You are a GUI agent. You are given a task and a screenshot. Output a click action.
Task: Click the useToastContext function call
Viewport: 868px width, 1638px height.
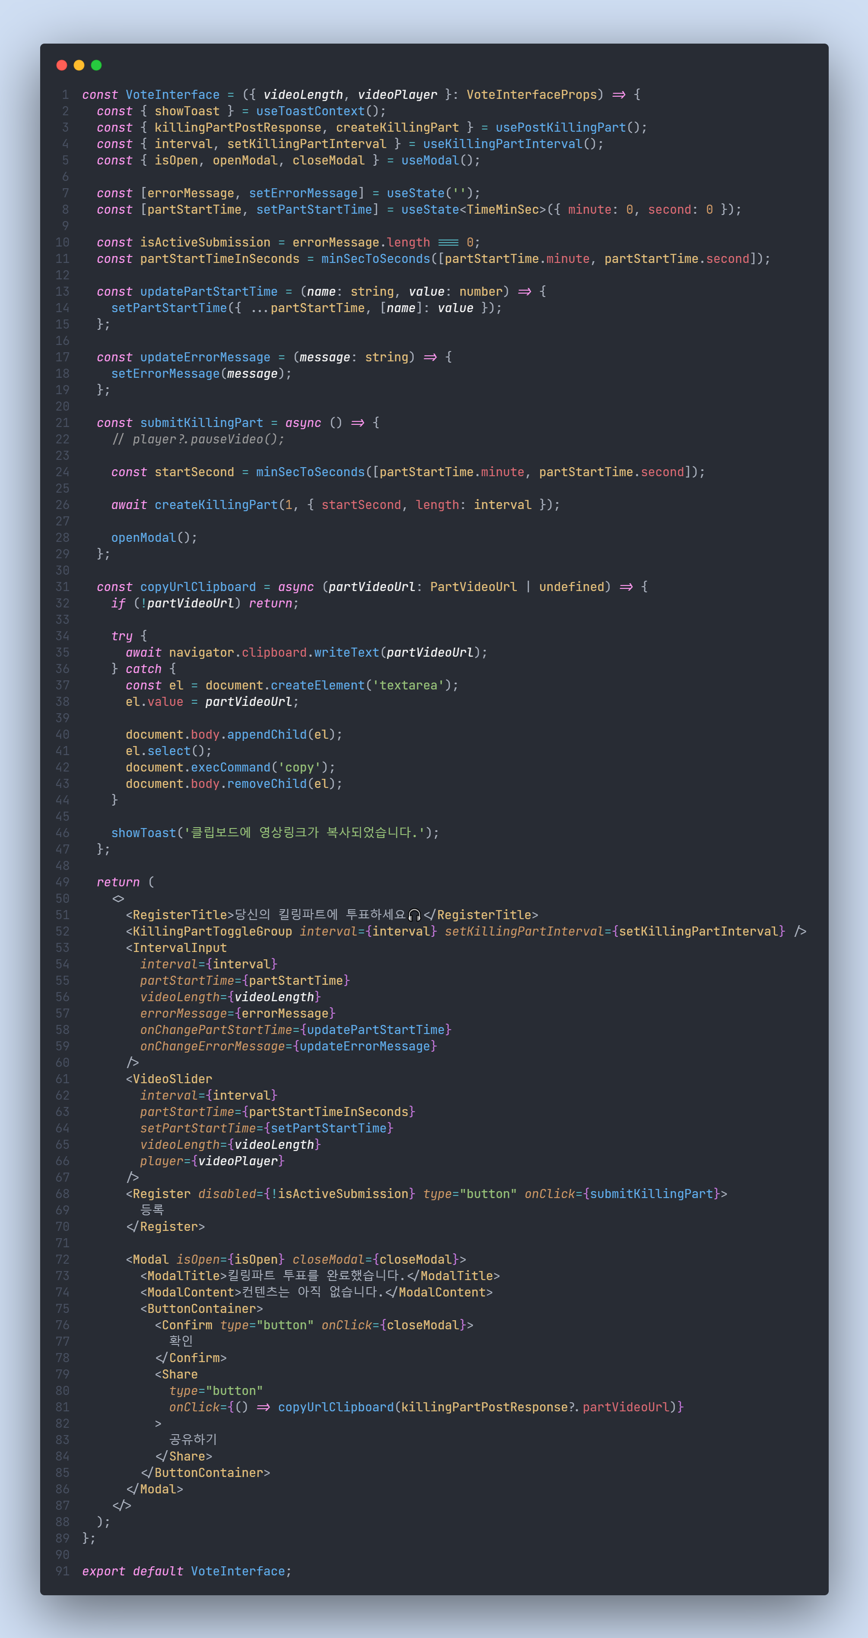pos(310,111)
